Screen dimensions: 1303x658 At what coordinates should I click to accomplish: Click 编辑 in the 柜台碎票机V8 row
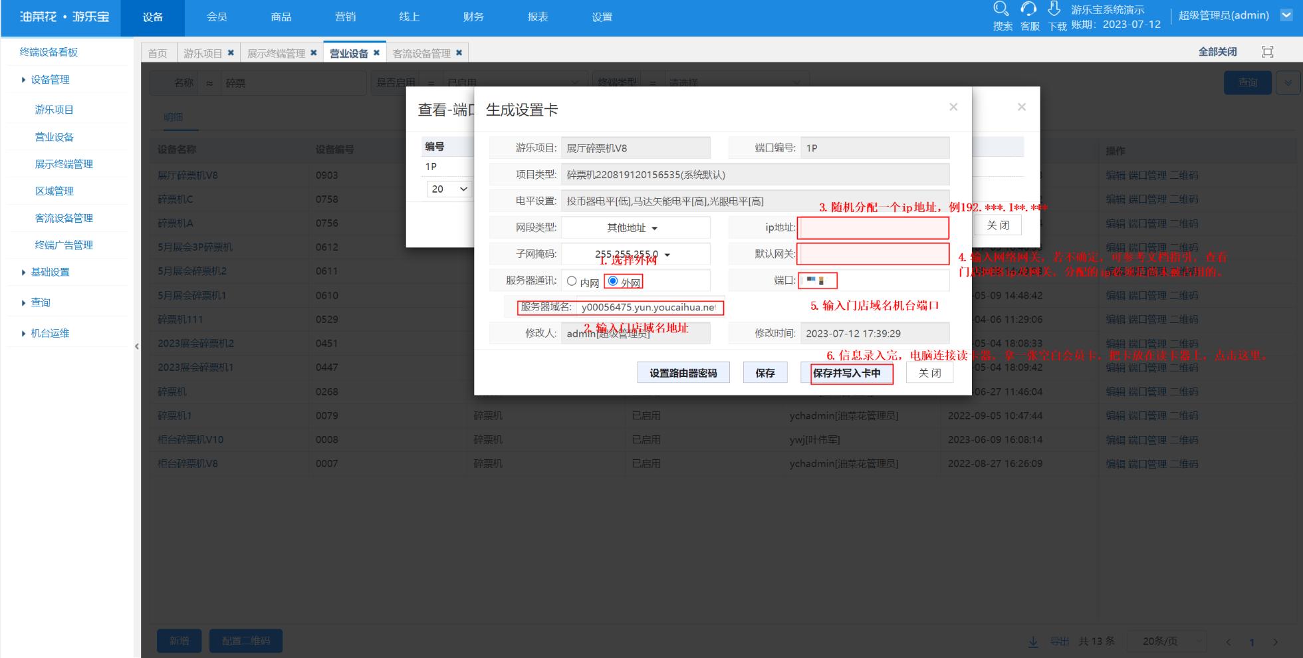(1116, 464)
